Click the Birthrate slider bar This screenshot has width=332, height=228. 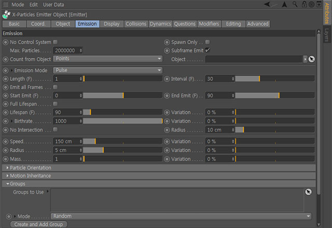122,121
